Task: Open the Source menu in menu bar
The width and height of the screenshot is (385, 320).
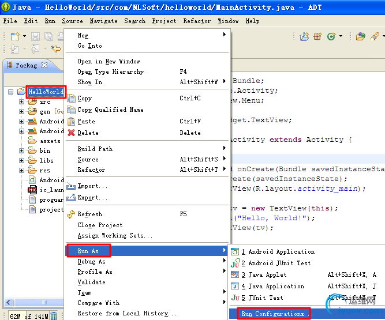Action: (x=72, y=21)
